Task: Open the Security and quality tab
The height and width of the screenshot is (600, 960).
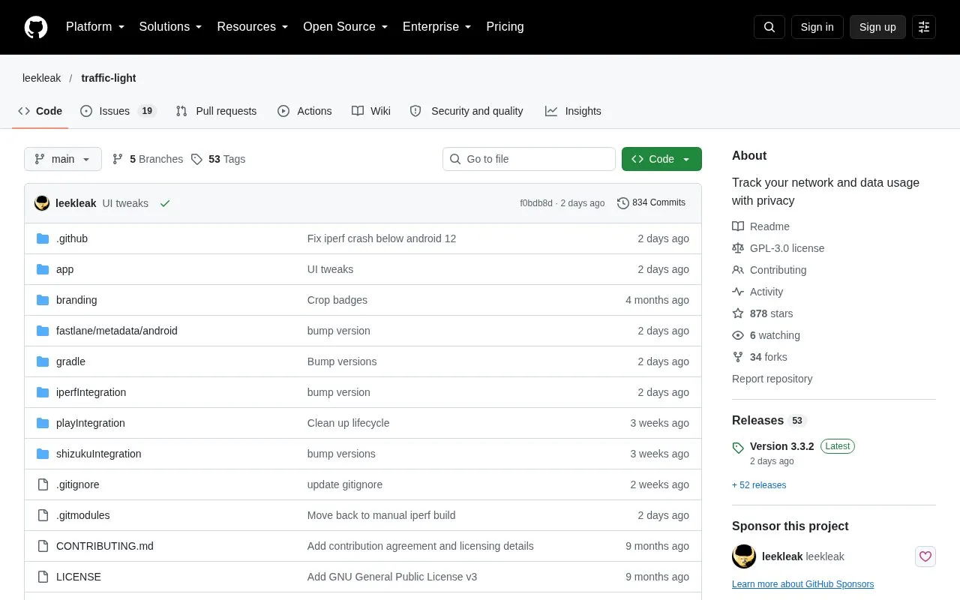Action: (466, 111)
